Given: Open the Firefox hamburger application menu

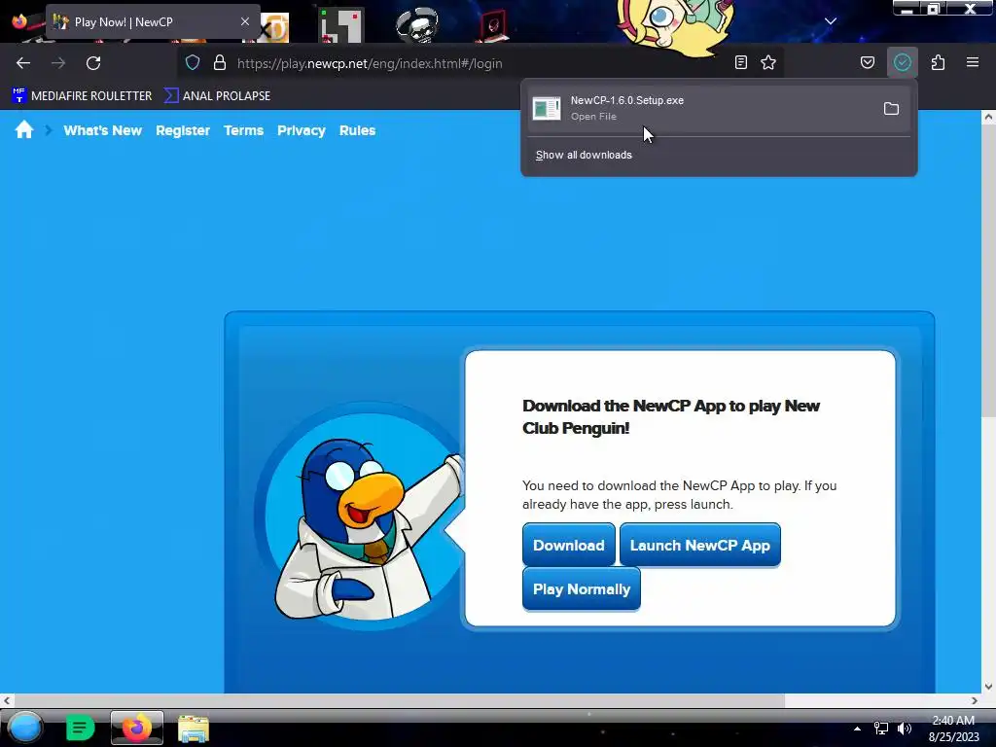Looking at the screenshot, I should pyautogui.click(x=973, y=62).
